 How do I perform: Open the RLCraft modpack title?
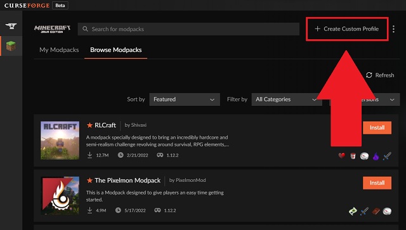click(x=105, y=125)
